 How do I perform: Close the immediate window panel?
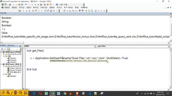click(170, 14)
